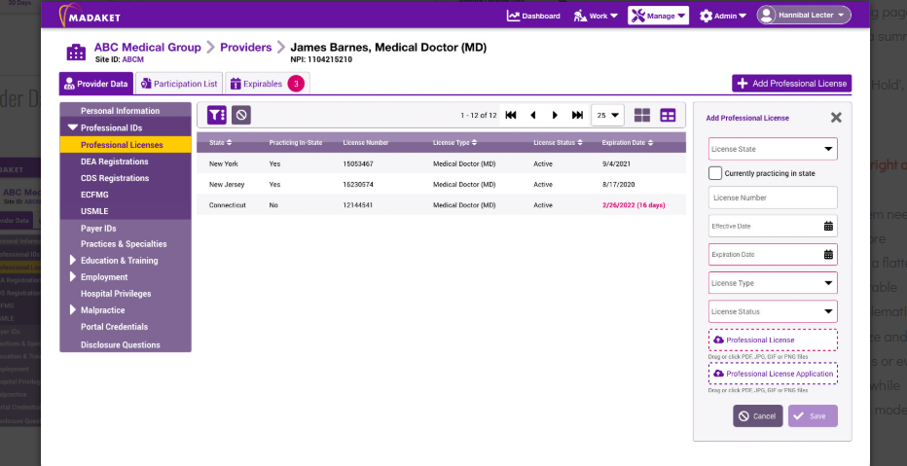Check Currently practicing in state

point(715,173)
